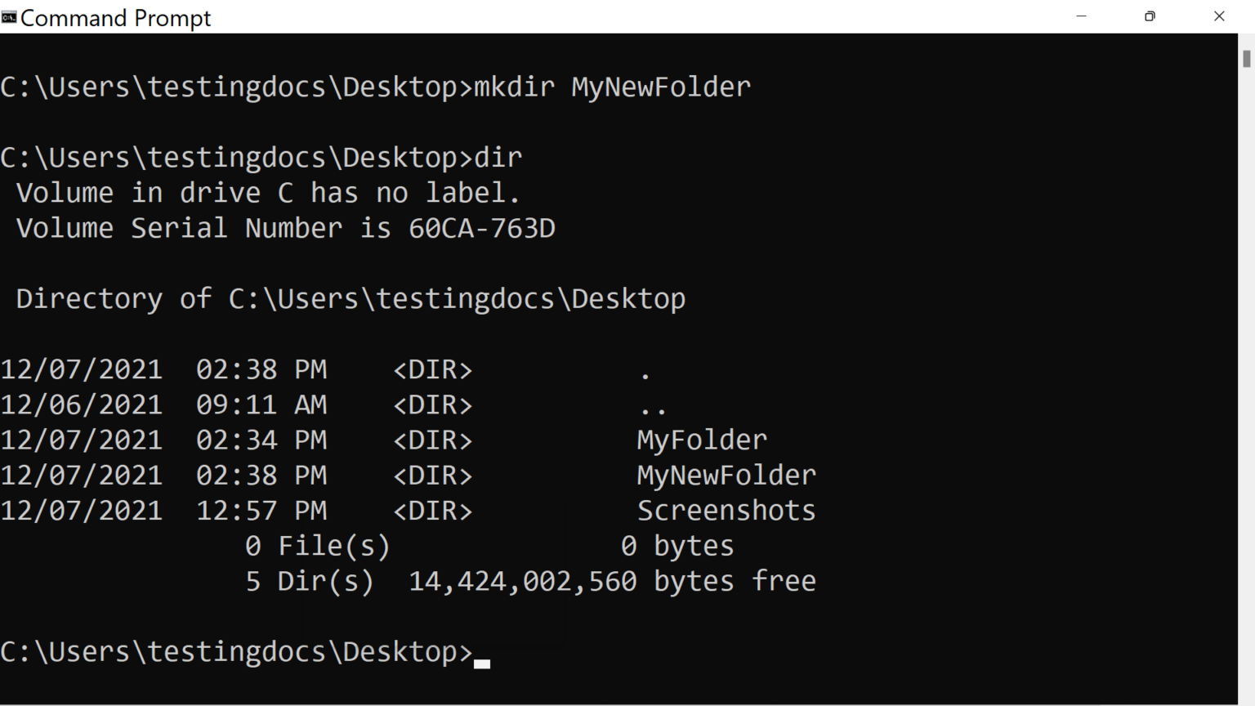Click the Screenshots directory name
This screenshot has height=706, width=1255.
tap(726, 510)
